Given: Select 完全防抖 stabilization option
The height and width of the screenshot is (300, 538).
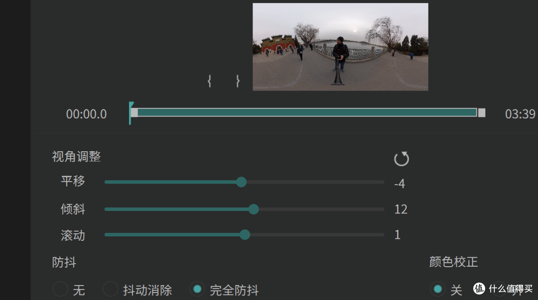Looking at the screenshot, I should click(x=197, y=289).
